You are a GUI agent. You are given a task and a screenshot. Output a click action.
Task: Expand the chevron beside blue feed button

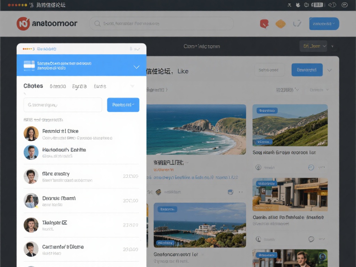[x=330, y=70]
